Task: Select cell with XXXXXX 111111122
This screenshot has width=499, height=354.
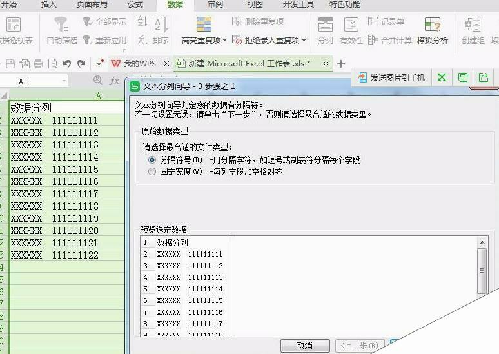Action: (67, 255)
